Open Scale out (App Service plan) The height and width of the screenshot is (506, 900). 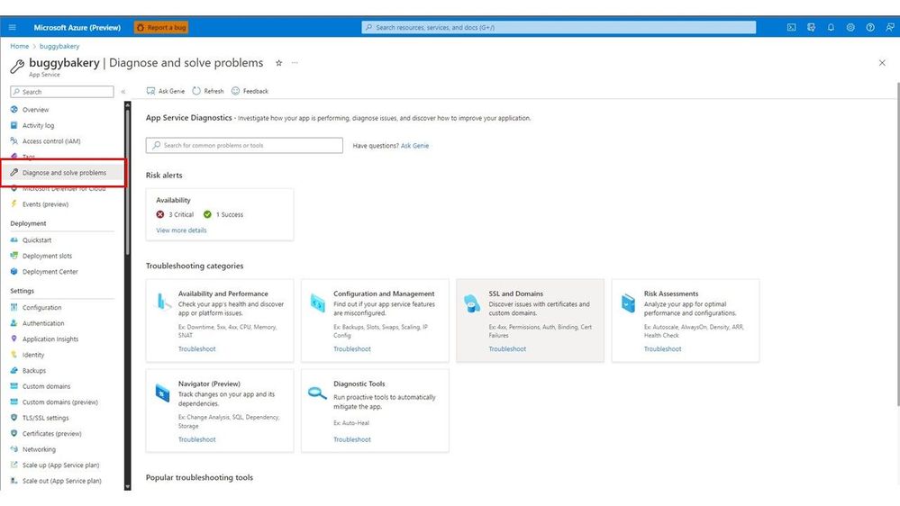[62, 482]
